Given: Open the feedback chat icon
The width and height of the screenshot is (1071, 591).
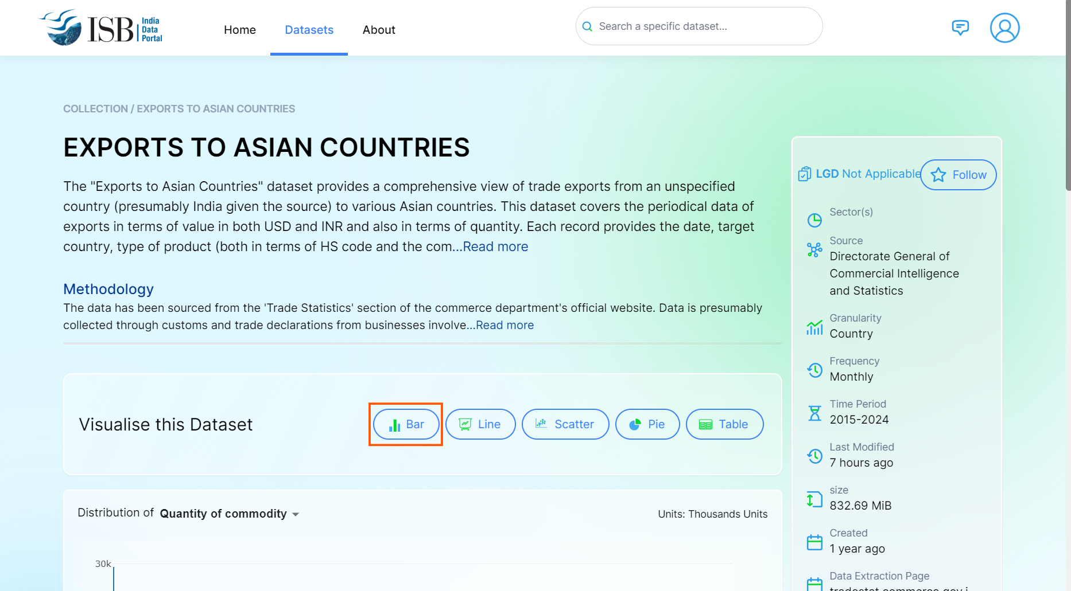Looking at the screenshot, I should (960, 28).
